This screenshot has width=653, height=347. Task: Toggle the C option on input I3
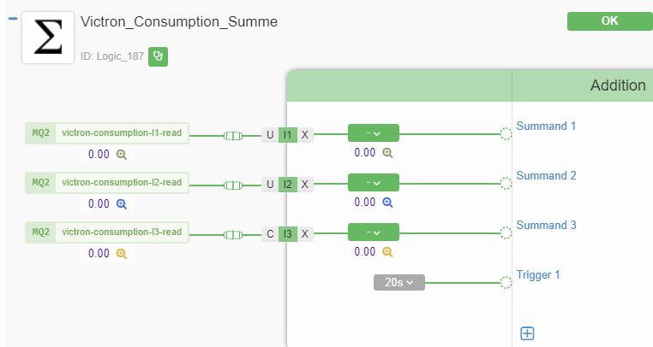[x=270, y=233]
